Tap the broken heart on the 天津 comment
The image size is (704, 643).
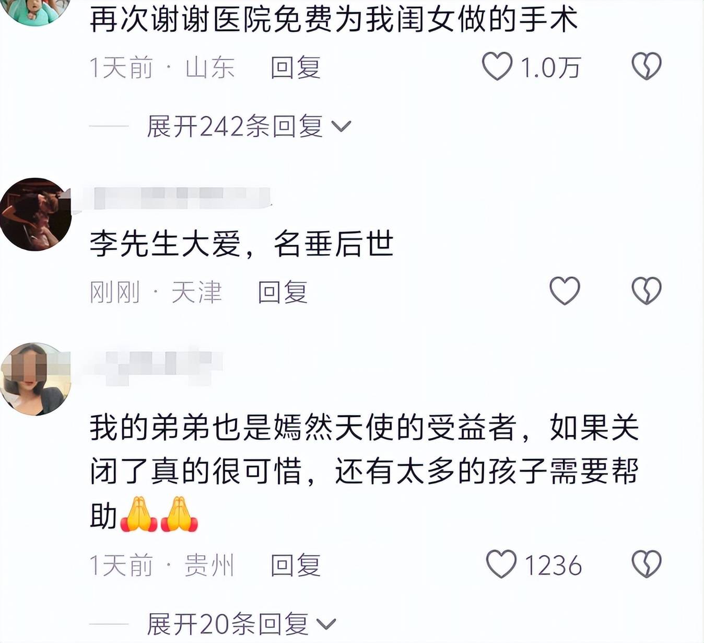pyautogui.click(x=647, y=291)
